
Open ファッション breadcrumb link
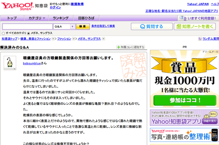[64, 39]
